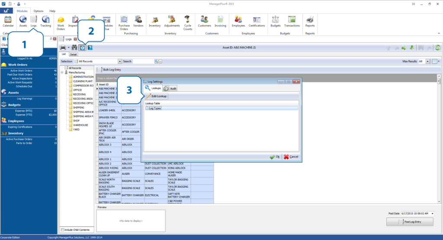Open the grid view layout dropdown
Viewport: 443px width, 240px height.
[439, 61]
